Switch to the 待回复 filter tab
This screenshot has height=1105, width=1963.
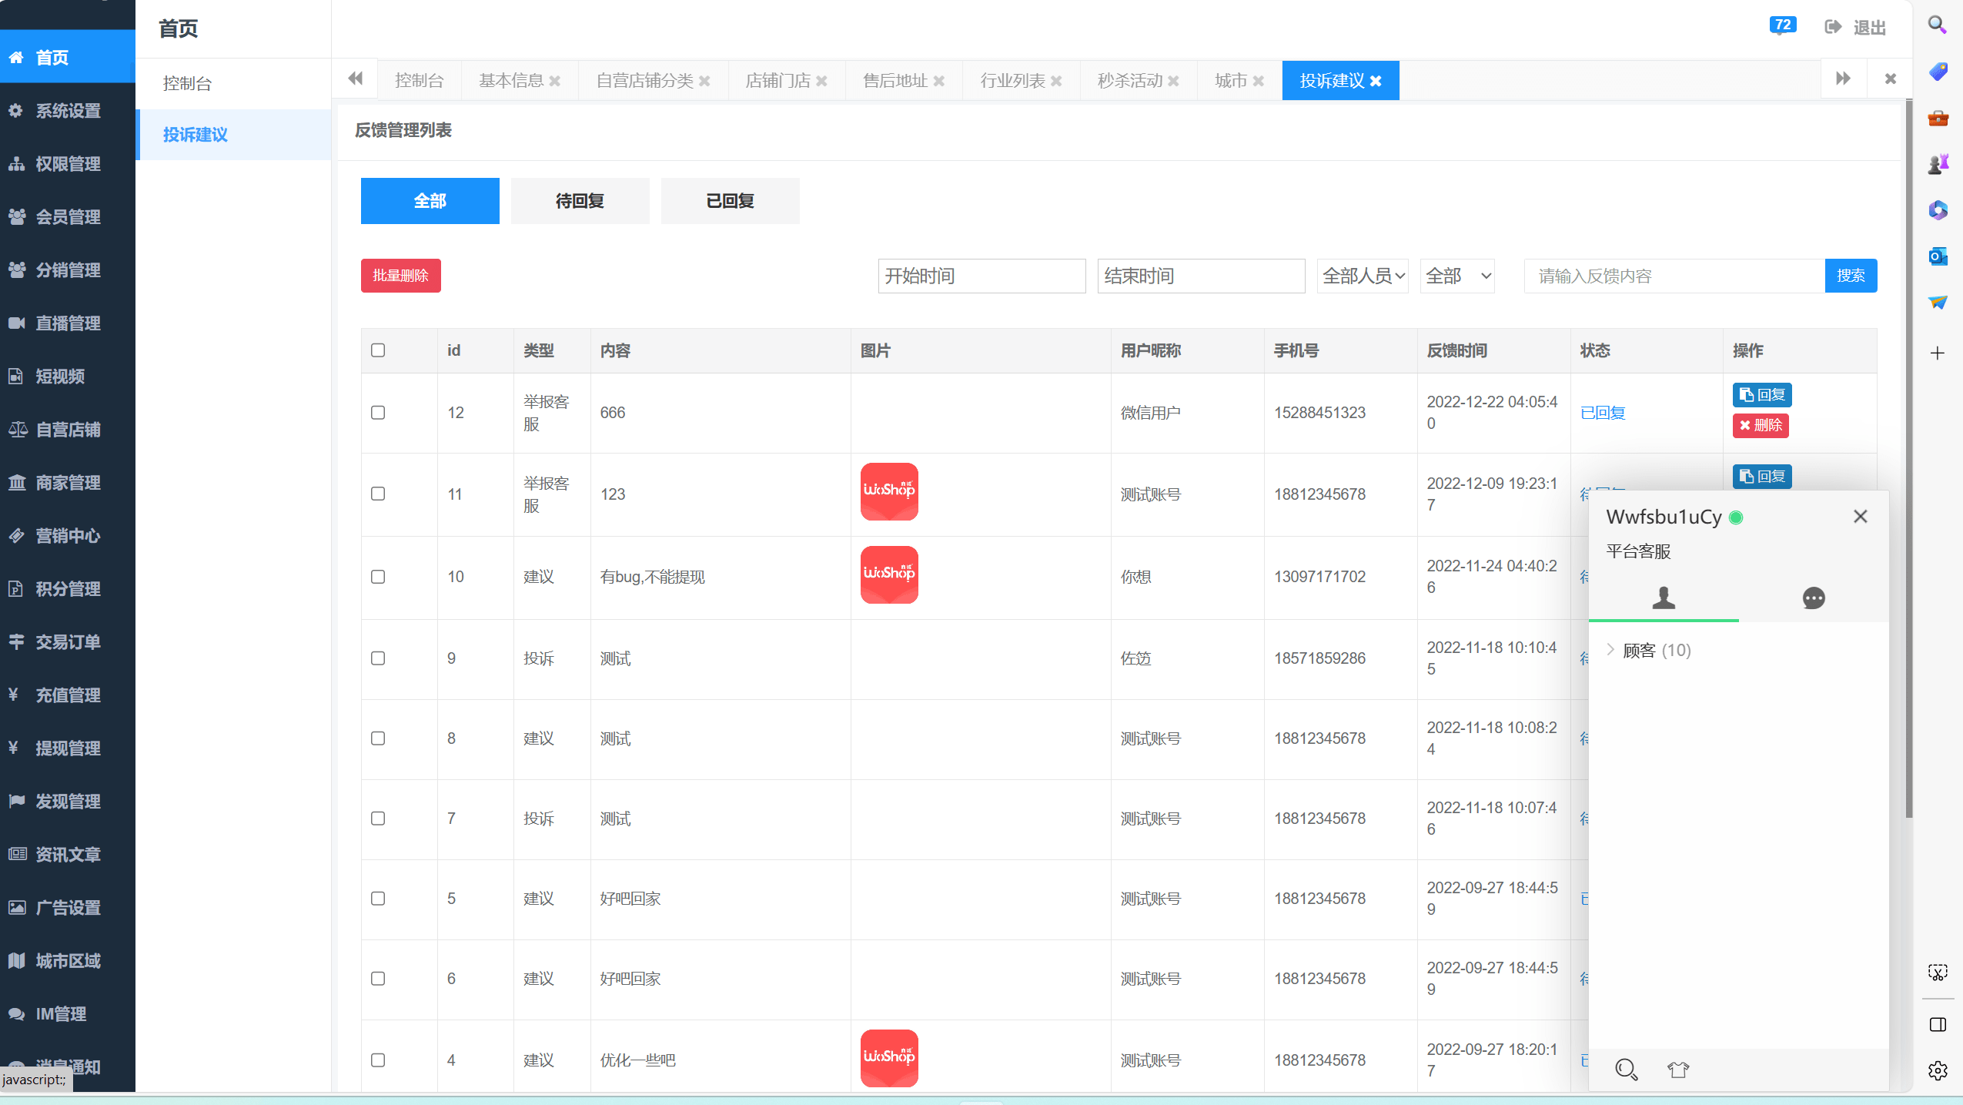[580, 201]
